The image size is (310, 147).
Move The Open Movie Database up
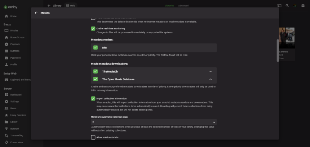coord(210,79)
